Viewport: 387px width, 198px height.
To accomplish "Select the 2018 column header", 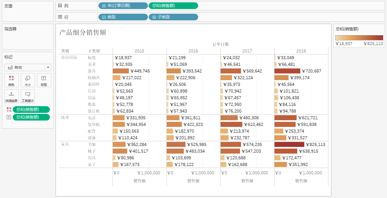I will (x=301, y=51).
